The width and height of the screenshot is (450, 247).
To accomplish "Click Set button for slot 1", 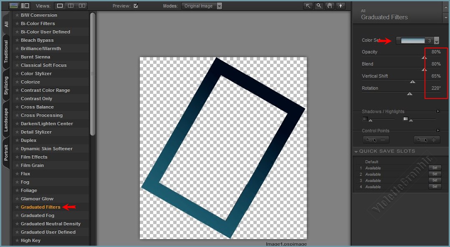I will pos(434,168).
